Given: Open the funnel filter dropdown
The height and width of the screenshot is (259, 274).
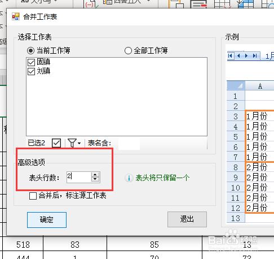Looking at the screenshot, I should [x=74, y=143].
